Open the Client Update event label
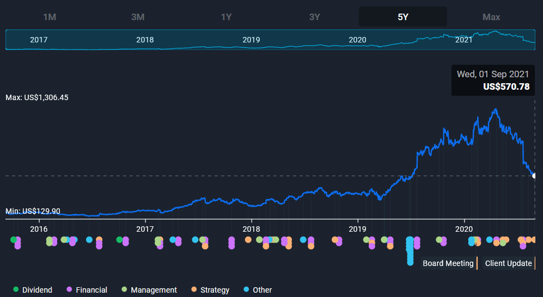543x297 pixels. point(508,263)
